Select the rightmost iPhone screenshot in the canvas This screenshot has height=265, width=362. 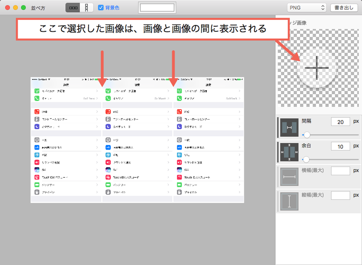point(209,139)
